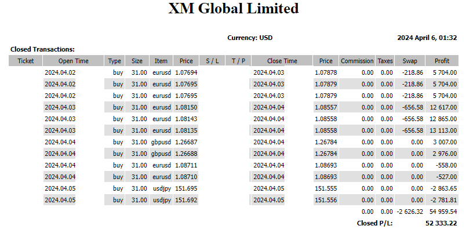The image size is (473, 233).
Task: Click the Profit column header
Action: click(442, 61)
